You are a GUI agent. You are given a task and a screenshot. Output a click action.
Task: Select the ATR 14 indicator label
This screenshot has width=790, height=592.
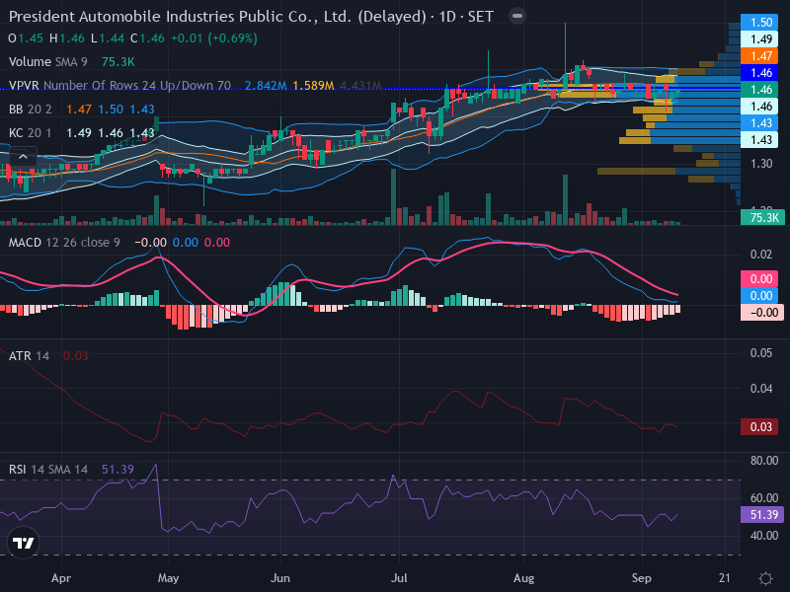[x=30, y=356]
